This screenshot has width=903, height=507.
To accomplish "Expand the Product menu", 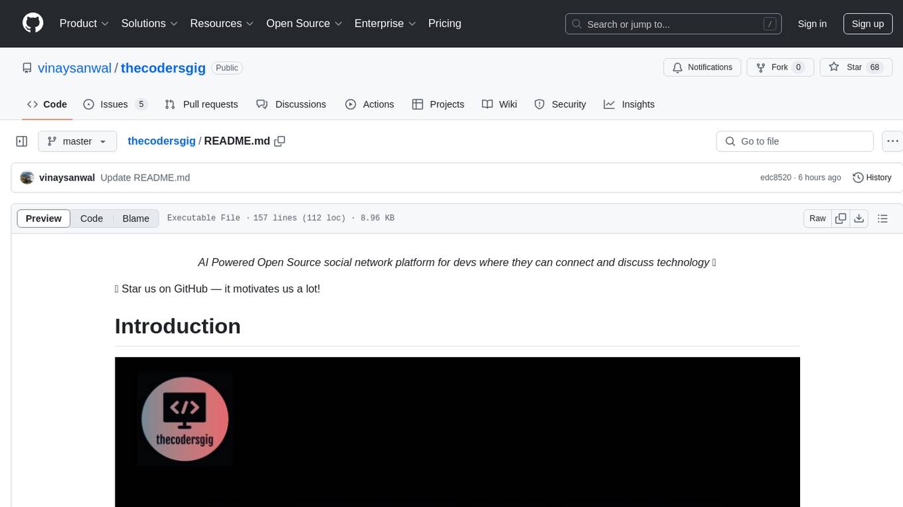I will (x=84, y=23).
